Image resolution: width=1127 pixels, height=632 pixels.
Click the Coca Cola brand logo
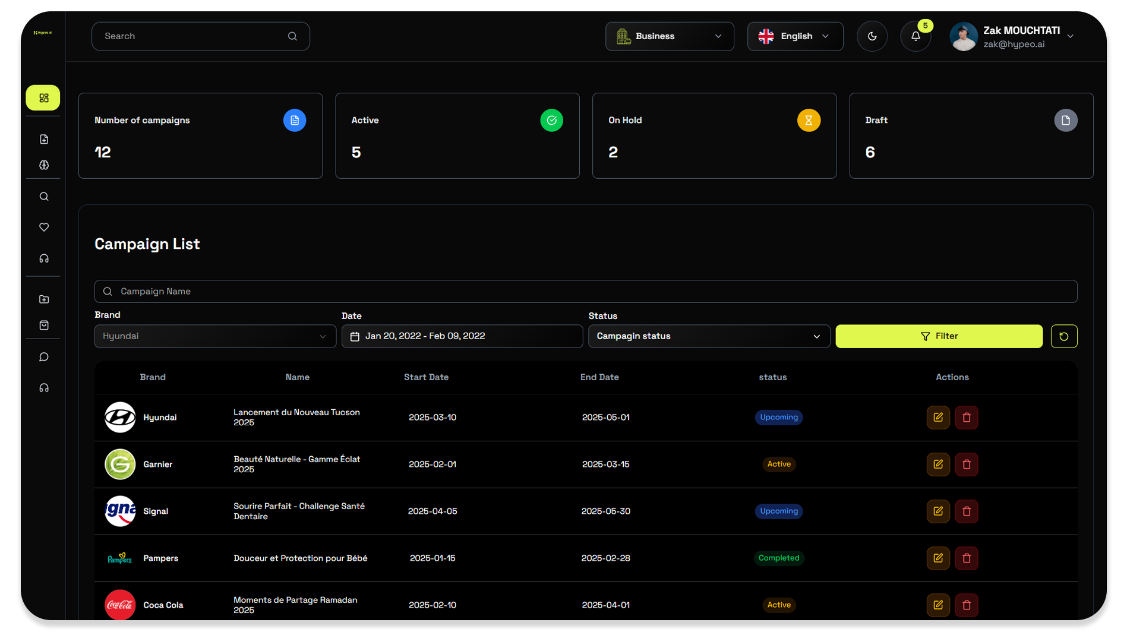pyautogui.click(x=120, y=605)
